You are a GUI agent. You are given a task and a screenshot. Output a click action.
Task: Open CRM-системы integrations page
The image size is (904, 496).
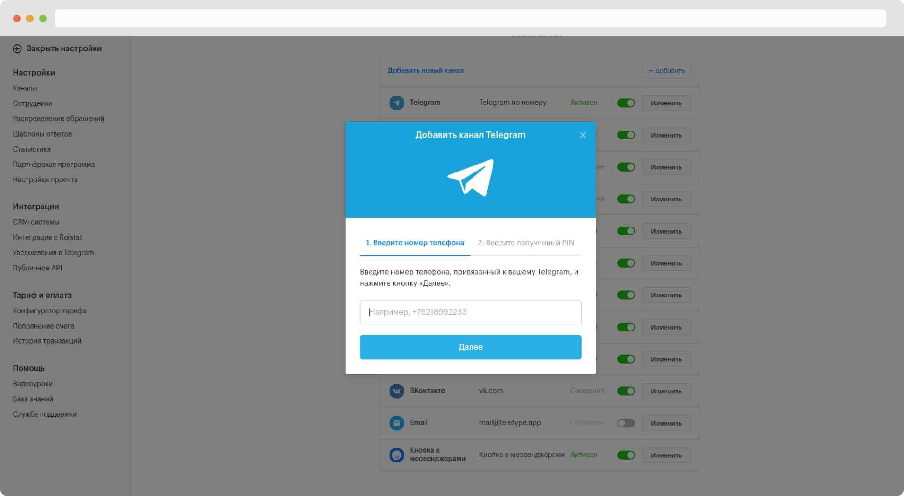(36, 222)
